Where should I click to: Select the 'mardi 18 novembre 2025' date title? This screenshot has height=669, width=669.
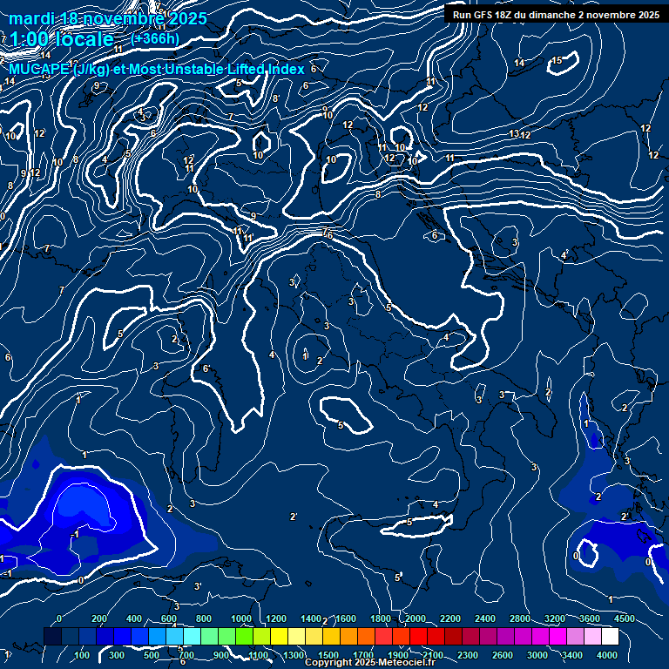point(108,18)
